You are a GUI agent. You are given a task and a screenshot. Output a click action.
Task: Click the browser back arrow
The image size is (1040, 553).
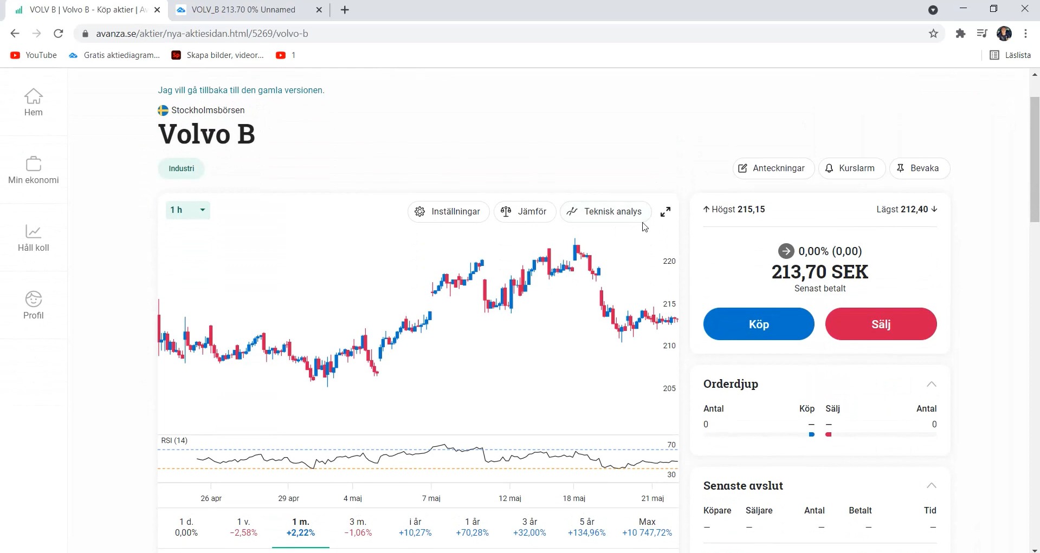pyautogui.click(x=15, y=34)
